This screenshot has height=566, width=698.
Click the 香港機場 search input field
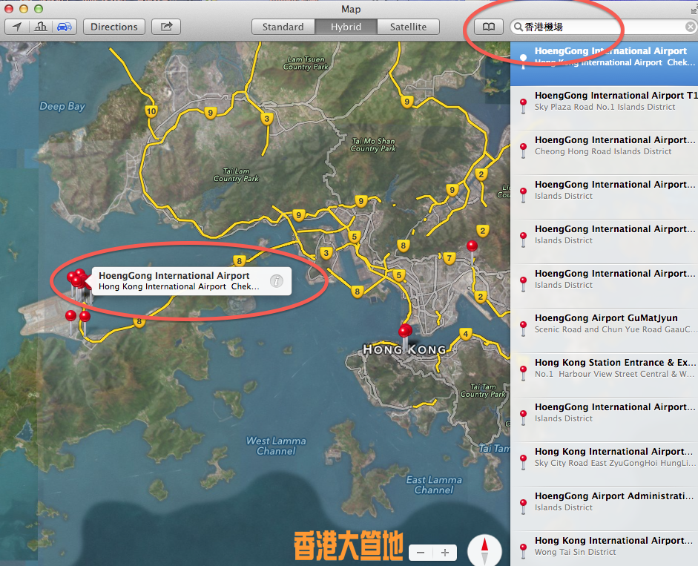603,27
